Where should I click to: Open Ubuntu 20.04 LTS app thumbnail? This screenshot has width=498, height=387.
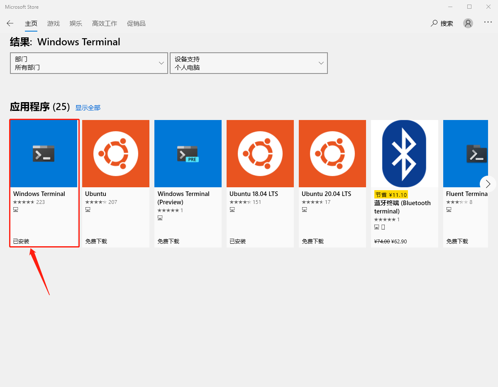pyautogui.click(x=332, y=154)
